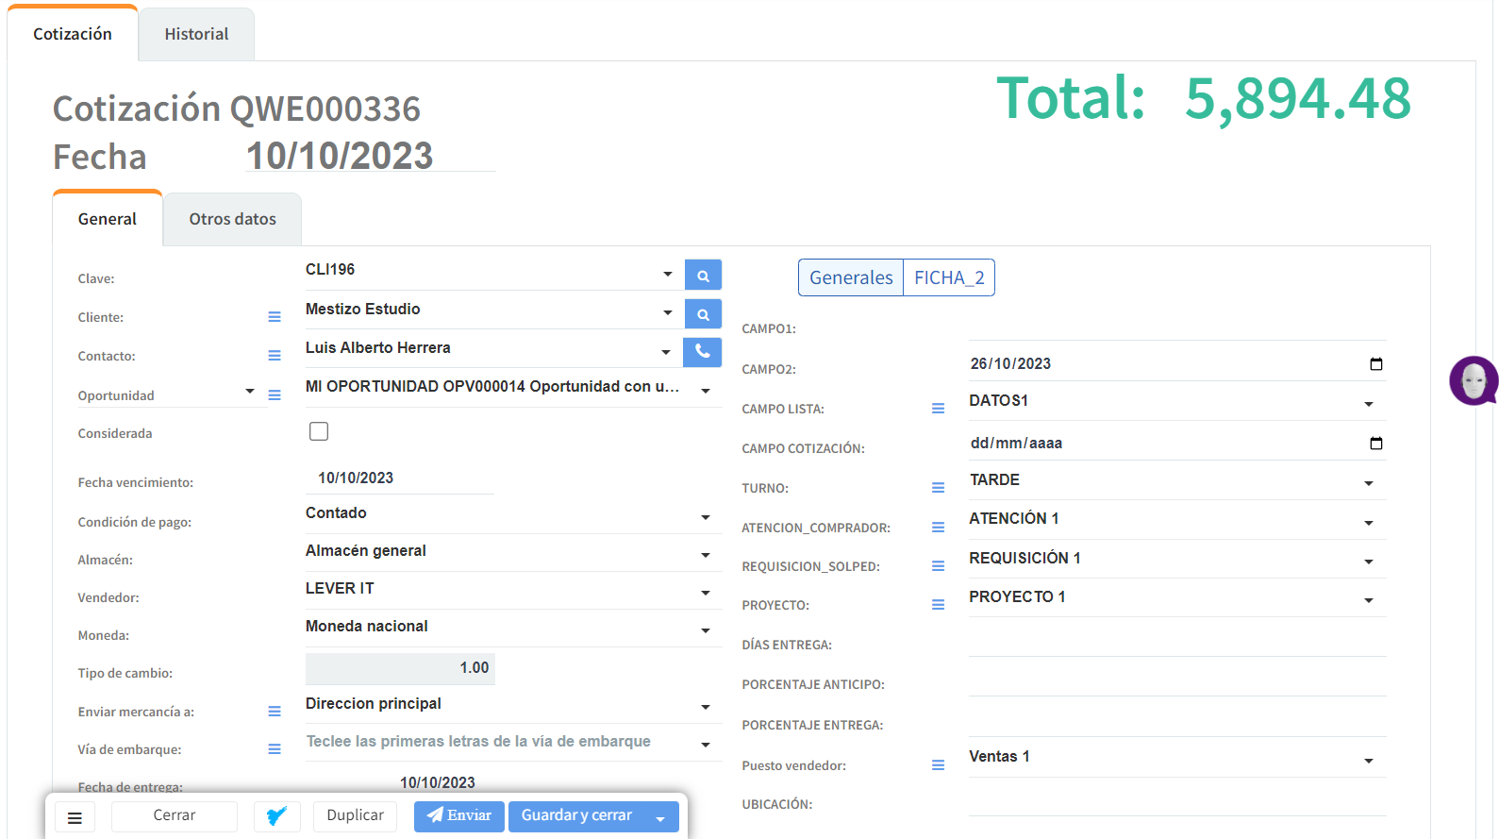Click the phone icon next to contact
The width and height of the screenshot is (1499, 839).
[703, 352]
